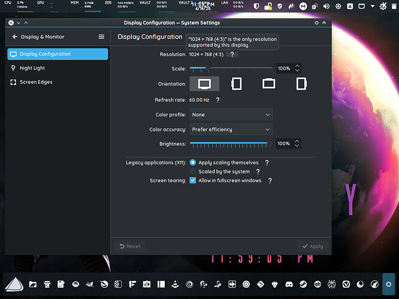The width and height of the screenshot is (399, 299).
Task: Open the Color accuracy dropdown
Action: [x=231, y=130]
